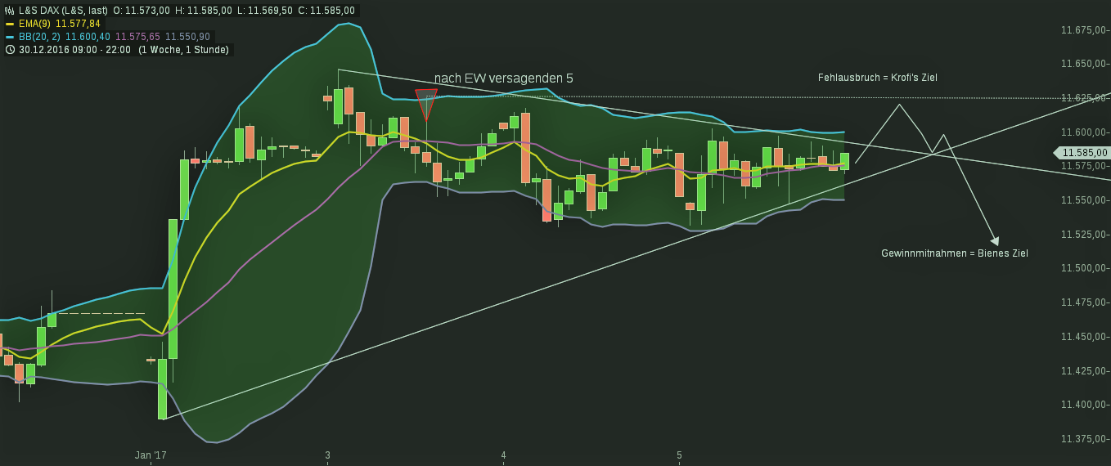Image resolution: width=1111 pixels, height=466 pixels.
Task: Click the 11.625,00 price axis label
Action: (x=1083, y=98)
